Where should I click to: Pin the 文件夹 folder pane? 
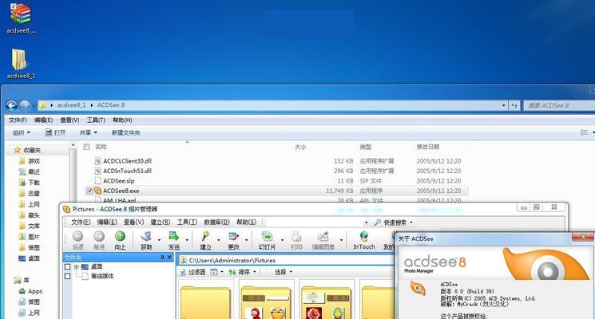tap(162, 258)
